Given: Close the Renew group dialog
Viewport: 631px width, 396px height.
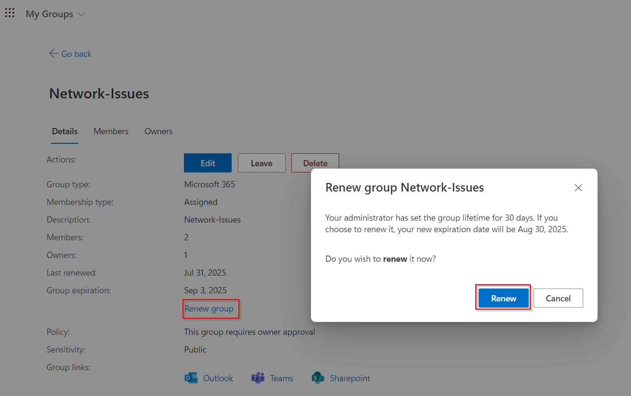Looking at the screenshot, I should click(578, 188).
